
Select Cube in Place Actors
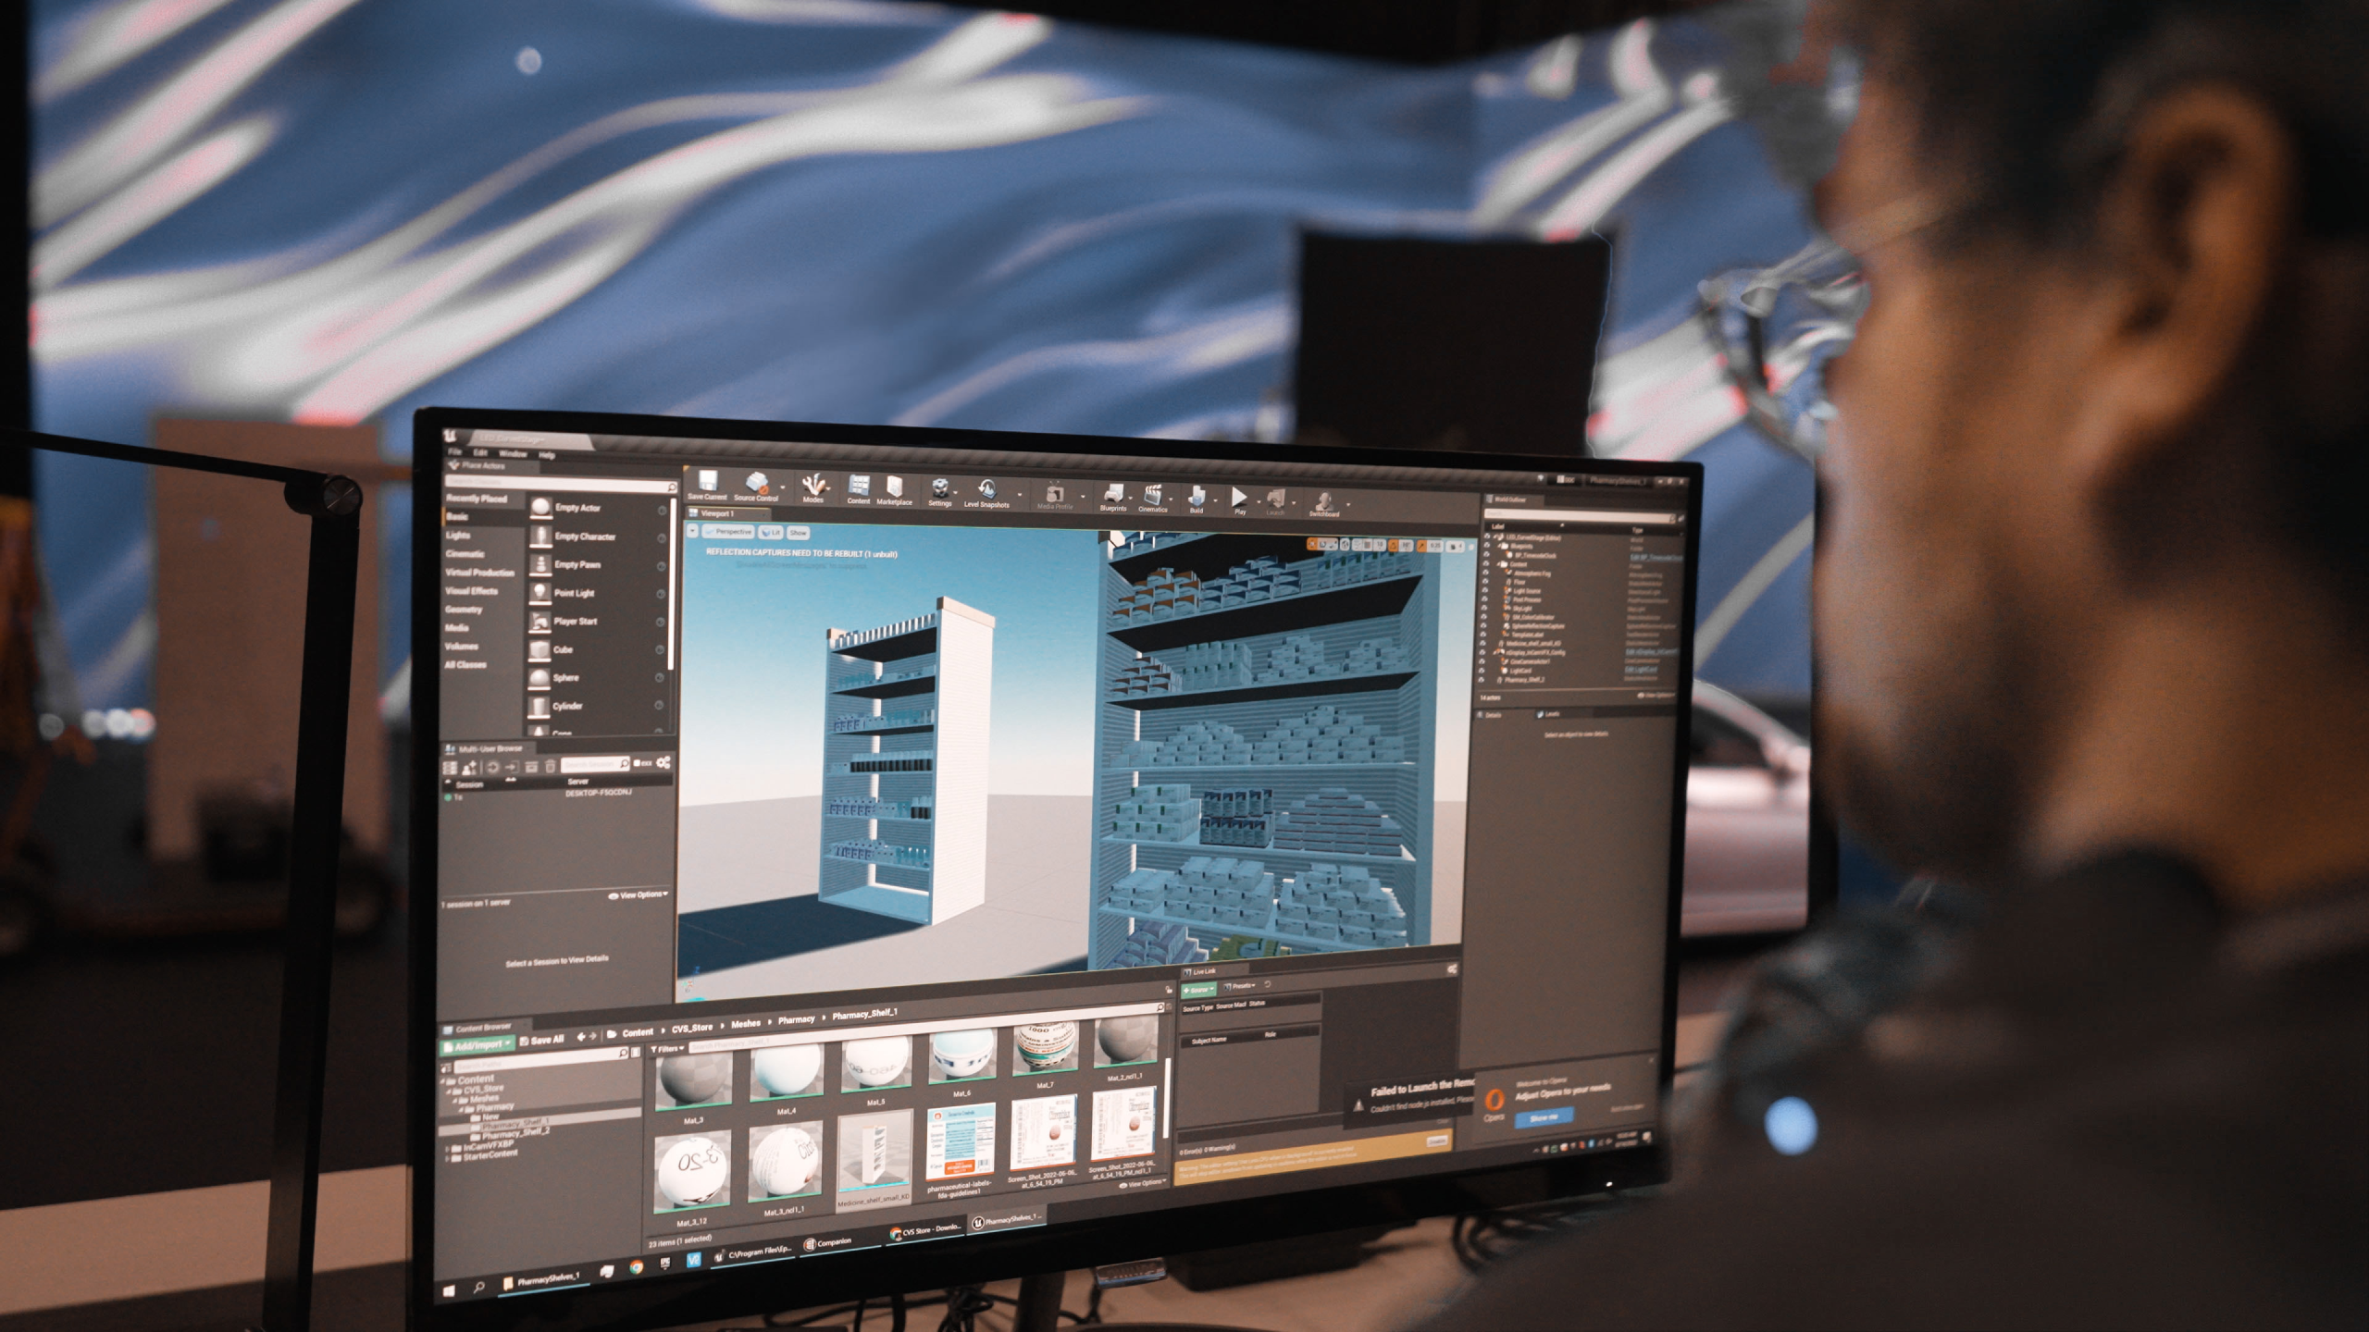click(595, 649)
